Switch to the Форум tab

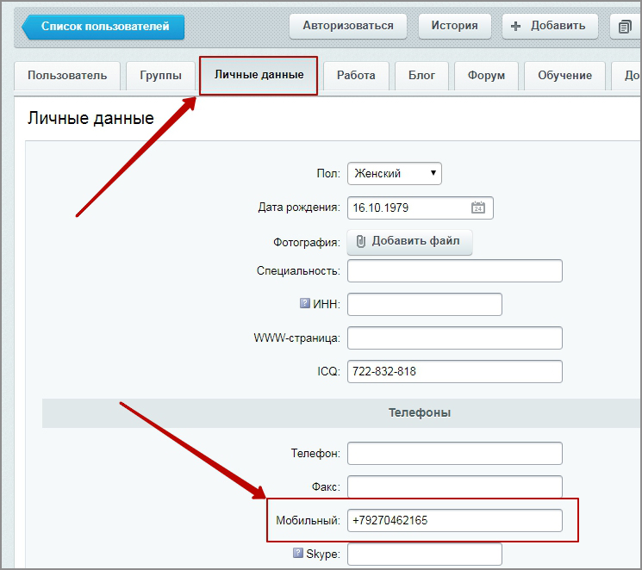coord(486,76)
